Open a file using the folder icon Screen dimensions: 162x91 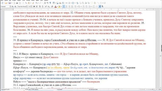click(6, 3)
